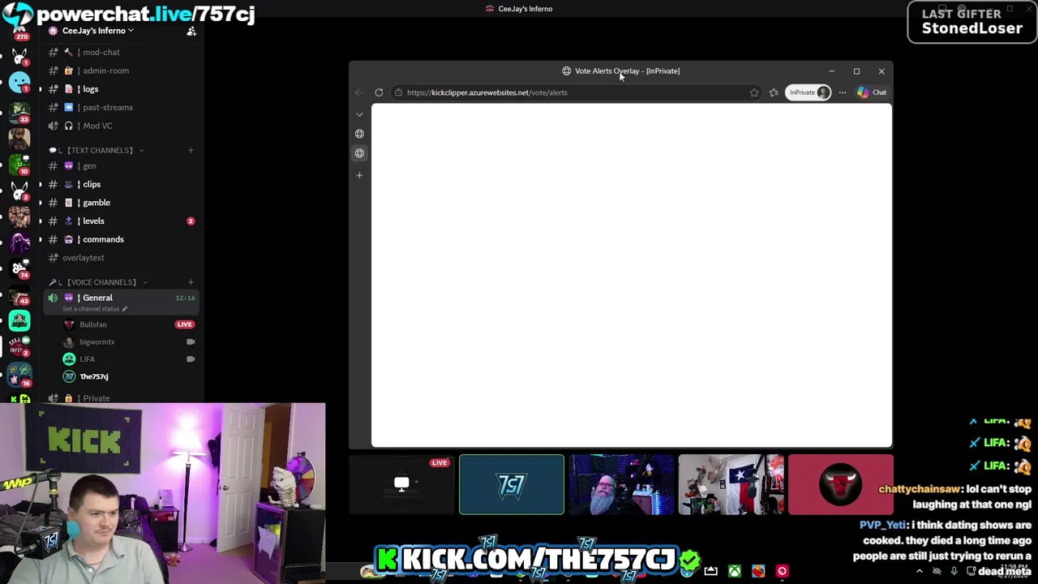Collapse the VOICE CHANNELS category
This screenshot has width=1038, height=584.
[101, 282]
